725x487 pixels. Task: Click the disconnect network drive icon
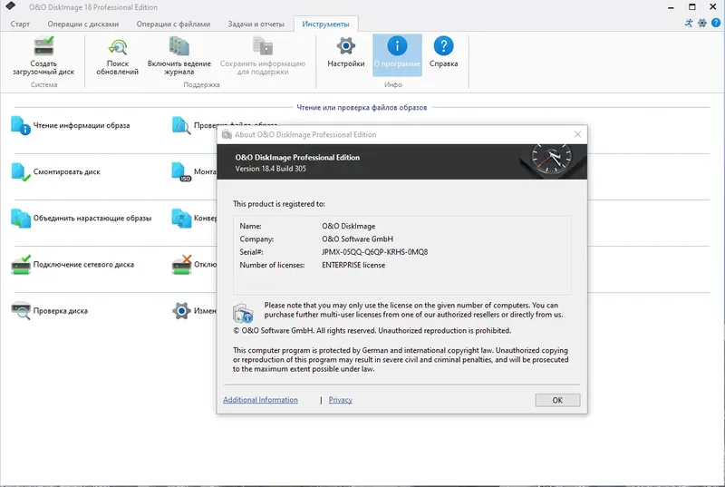coord(181,265)
